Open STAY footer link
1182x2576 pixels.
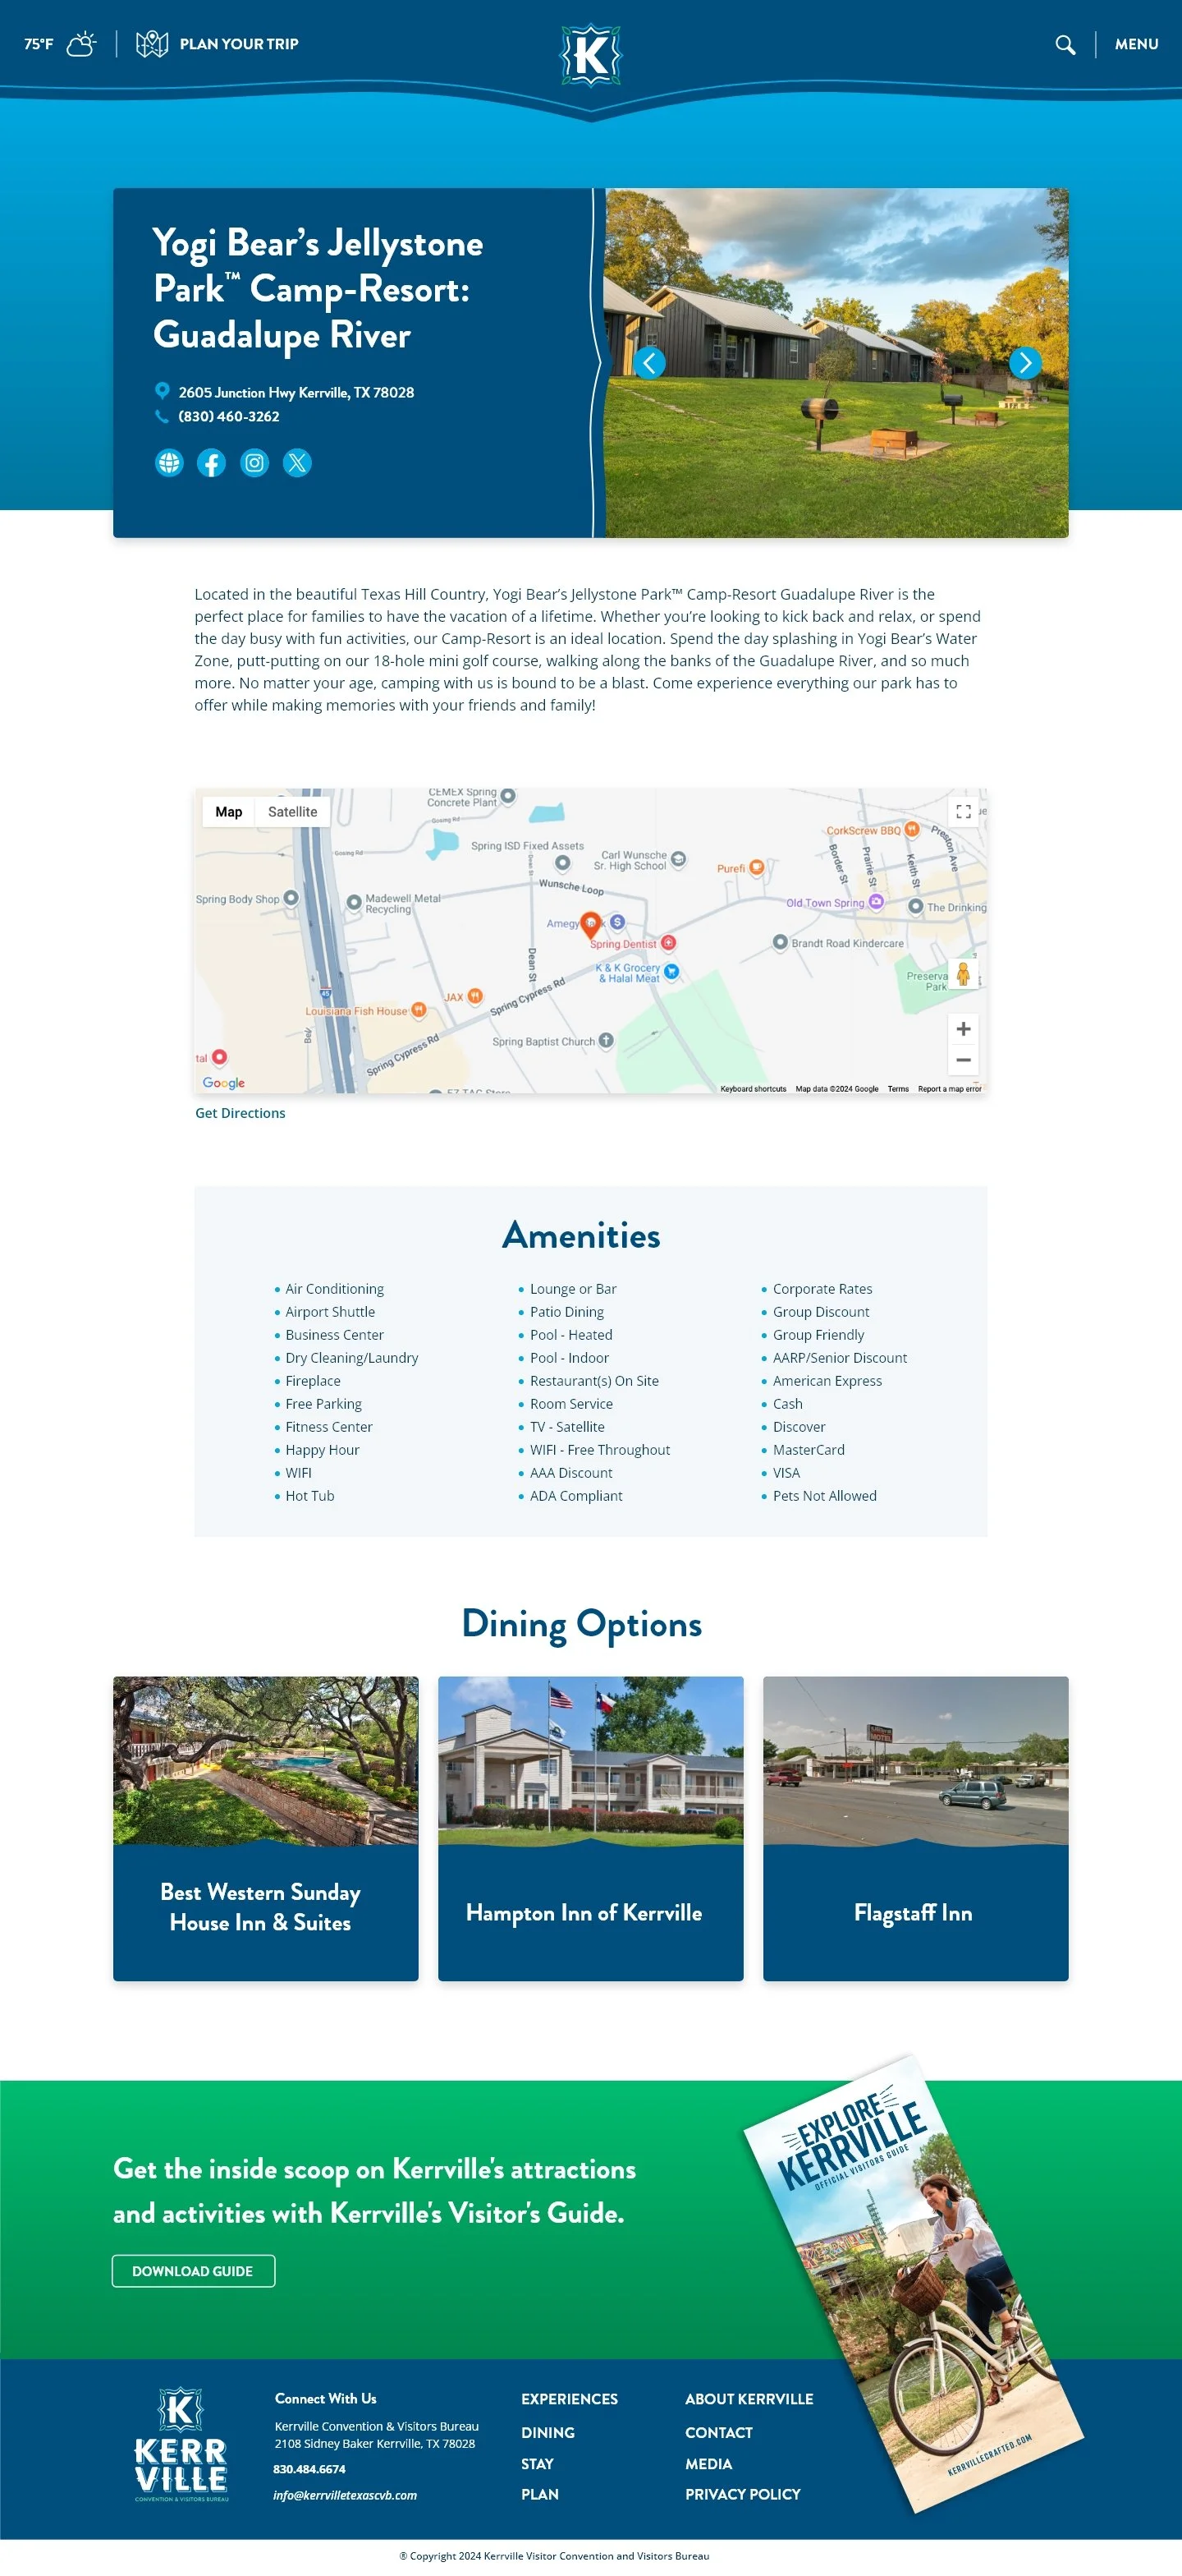[x=537, y=2464]
